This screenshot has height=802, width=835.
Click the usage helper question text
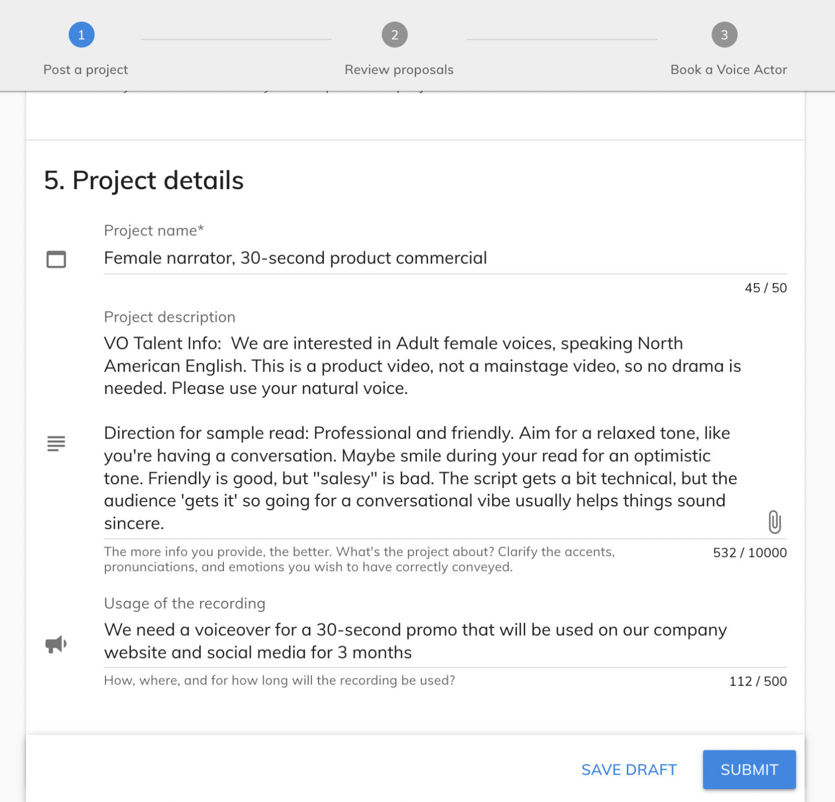coord(279,680)
